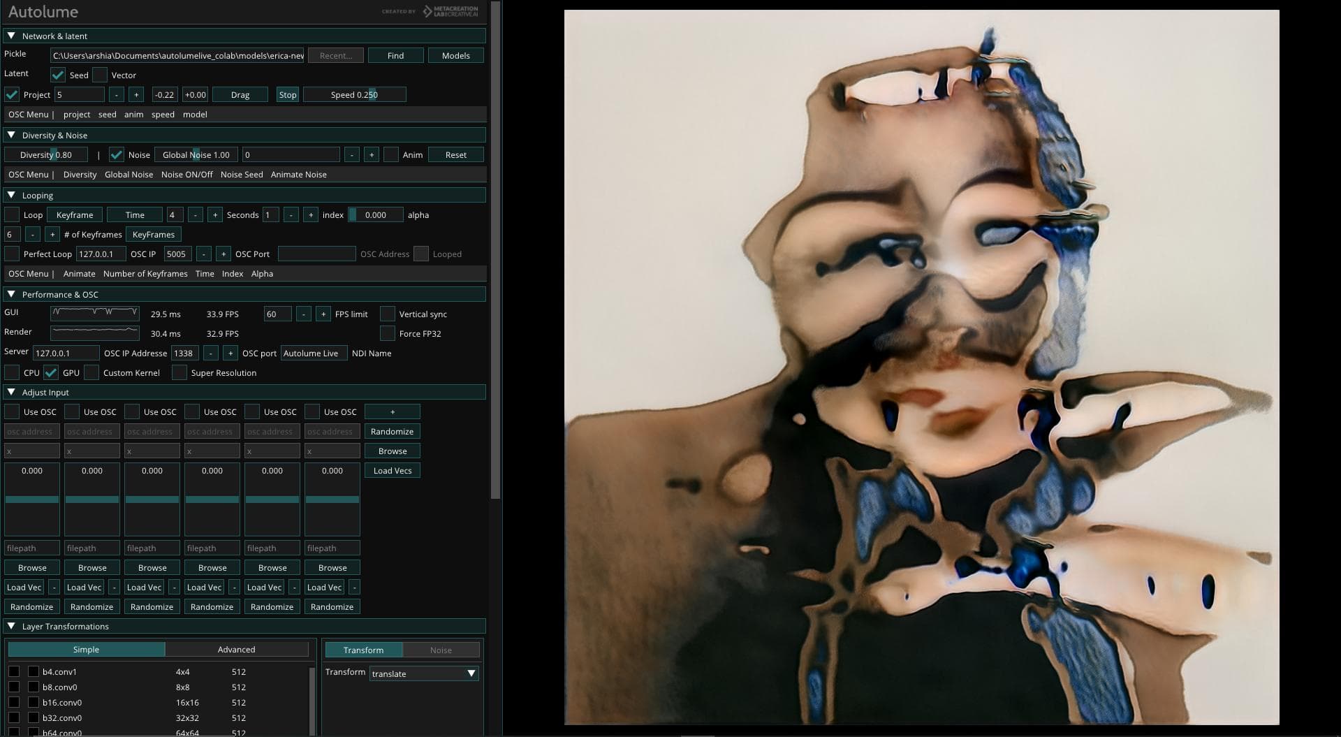Click the Recent... pickle button
The width and height of the screenshot is (1341, 737).
coord(336,55)
